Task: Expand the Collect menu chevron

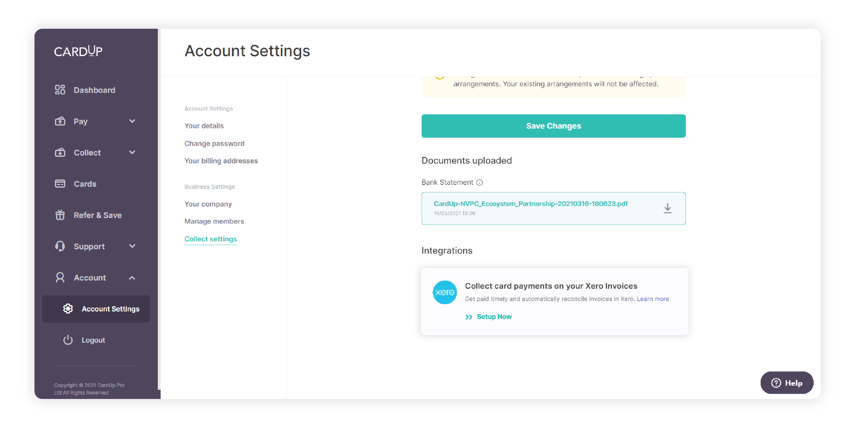Action: click(x=132, y=152)
